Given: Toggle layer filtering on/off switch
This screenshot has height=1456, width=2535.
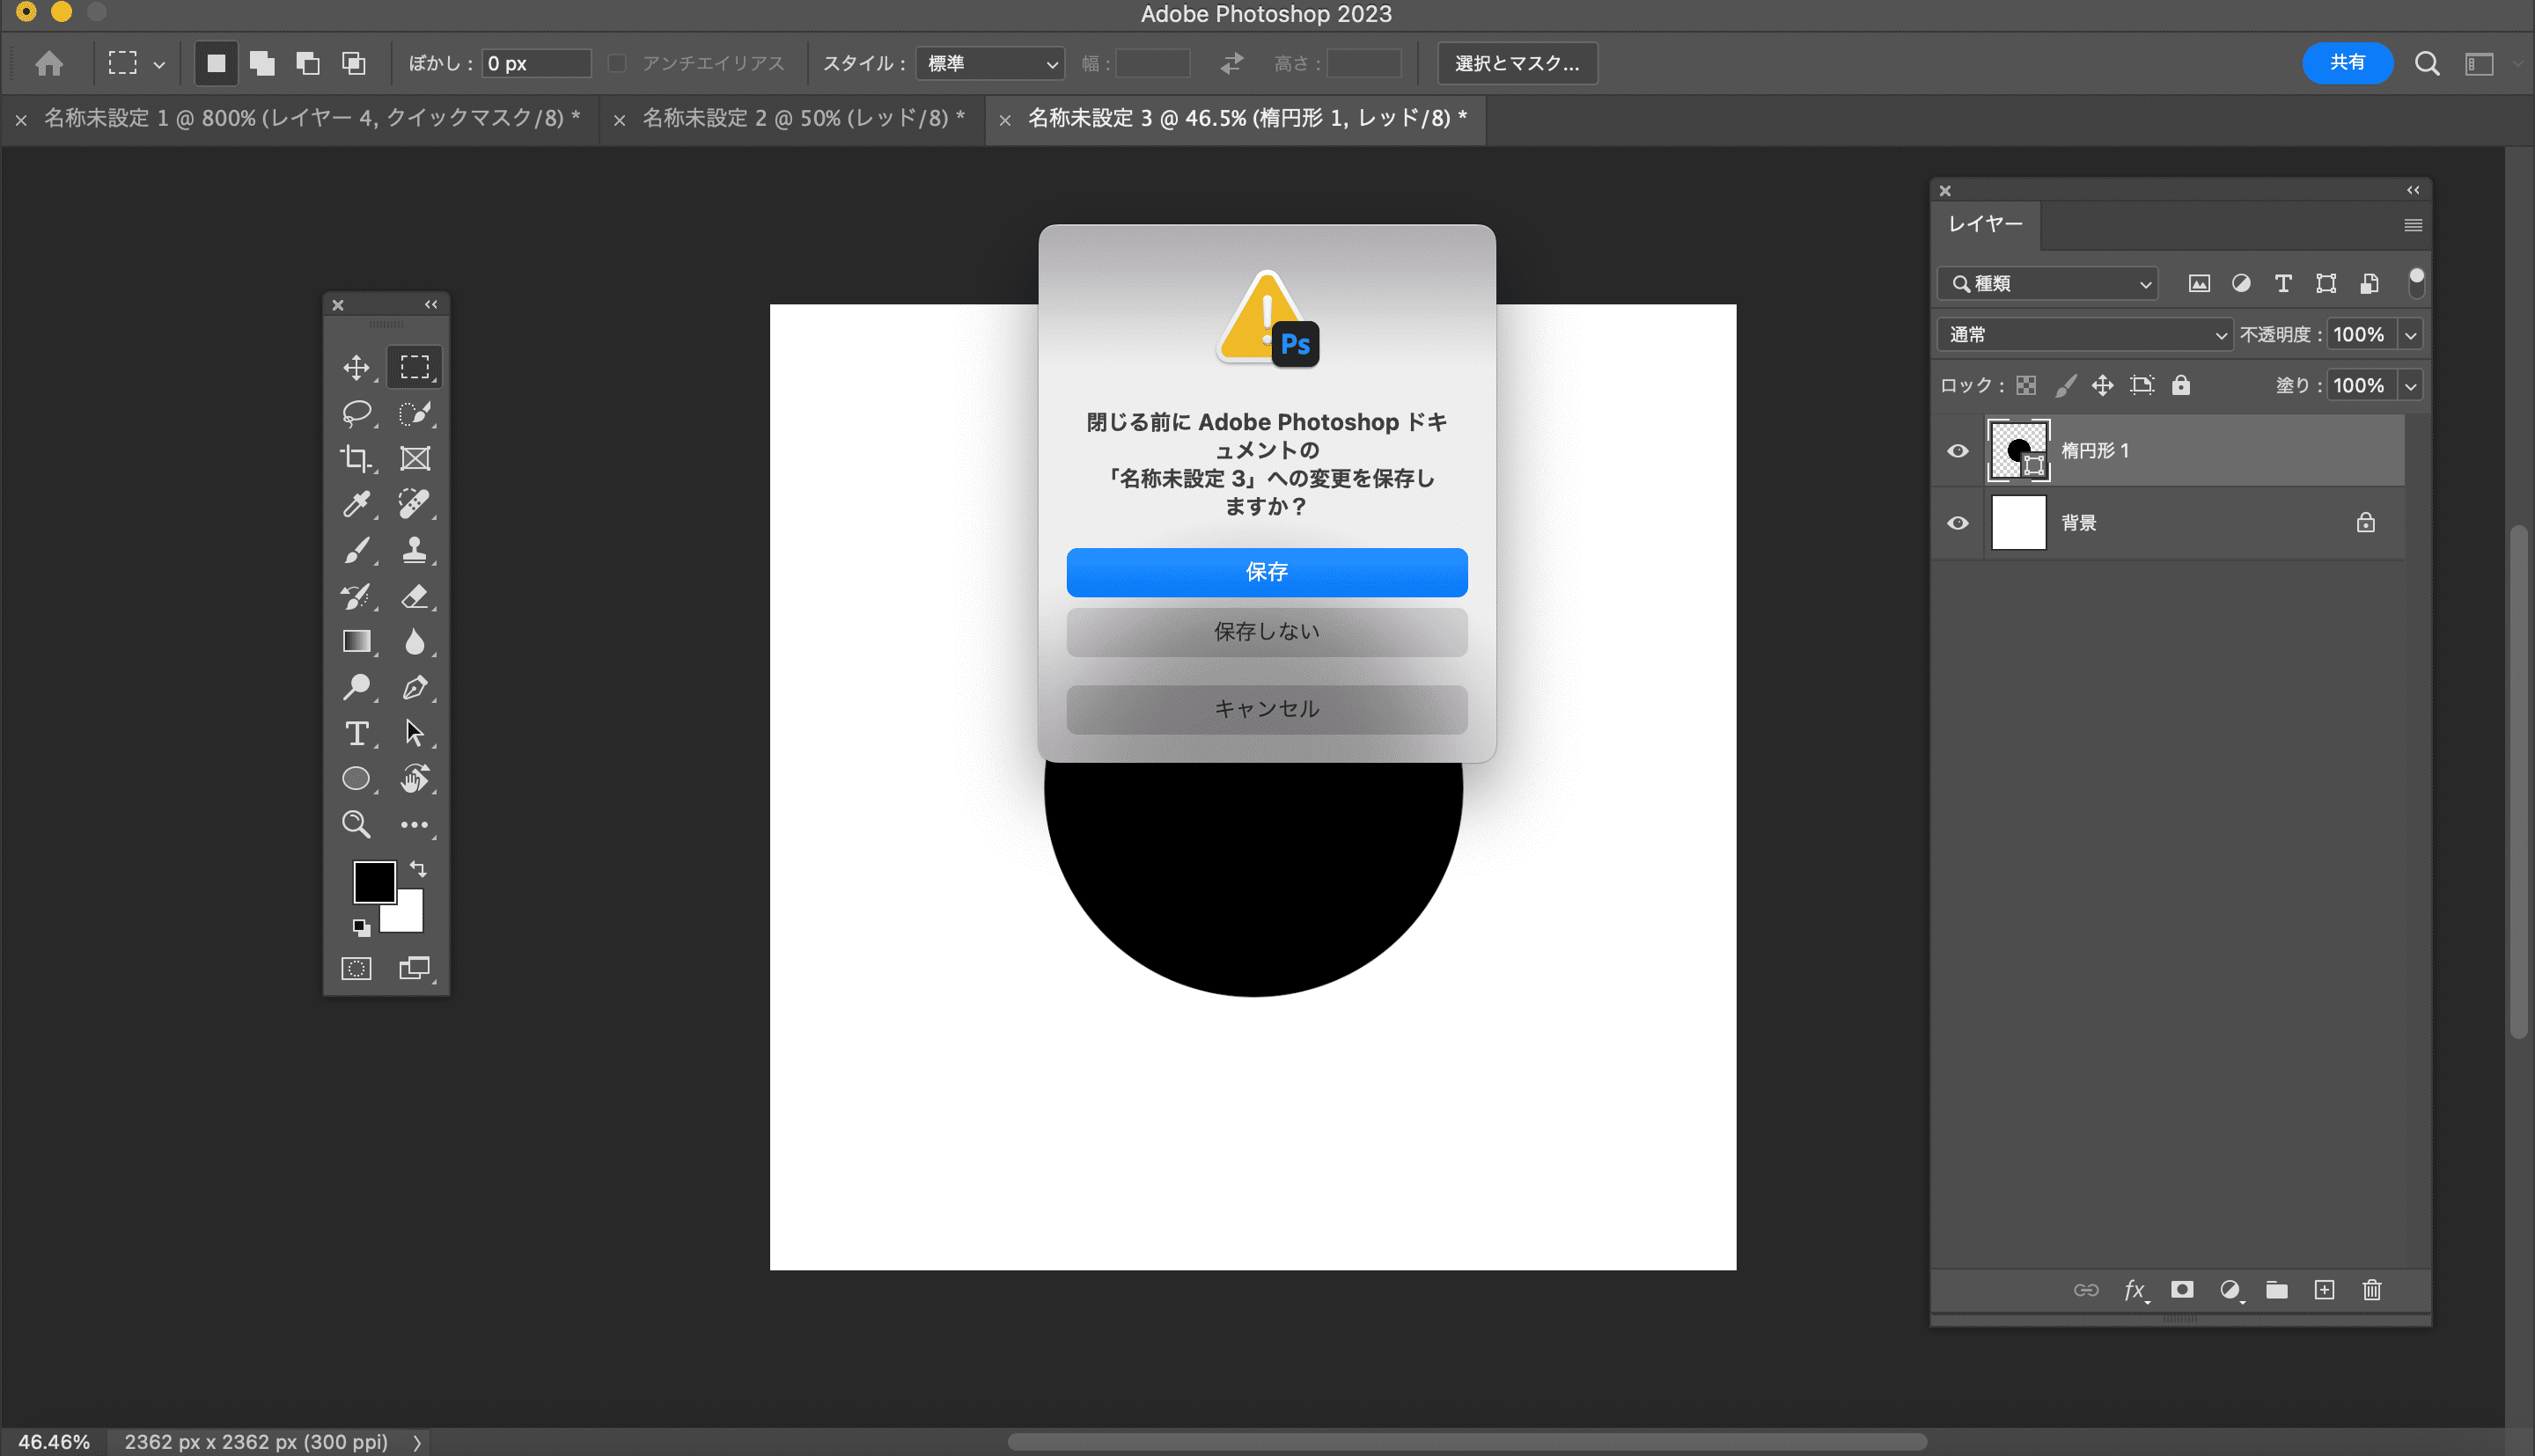Looking at the screenshot, I should [x=2416, y=283].
